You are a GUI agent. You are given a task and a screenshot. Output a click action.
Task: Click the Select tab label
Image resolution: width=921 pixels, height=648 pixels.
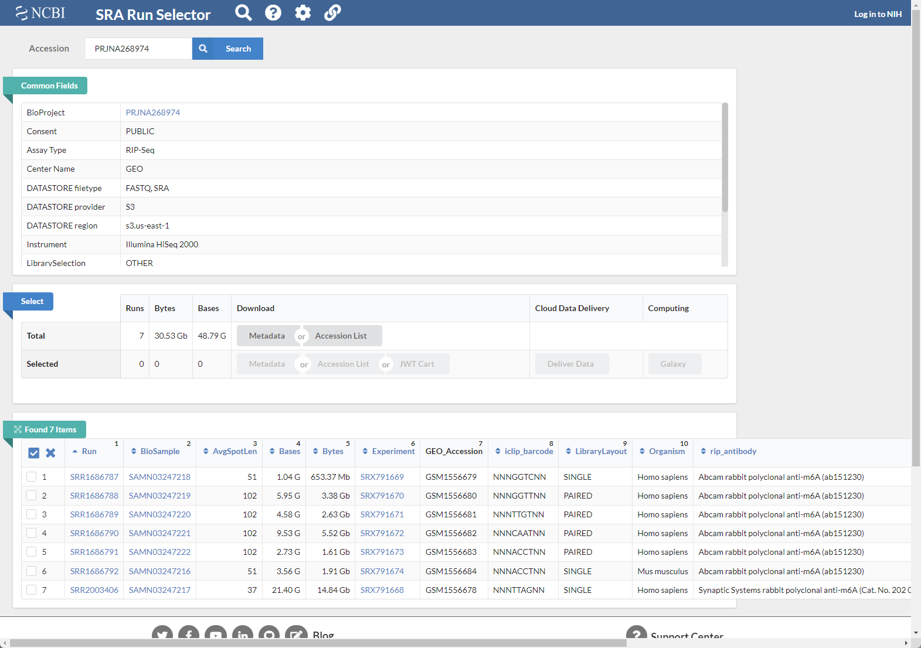tap(32, 301)
